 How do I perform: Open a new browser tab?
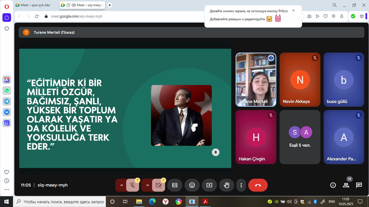pos(110,5)
